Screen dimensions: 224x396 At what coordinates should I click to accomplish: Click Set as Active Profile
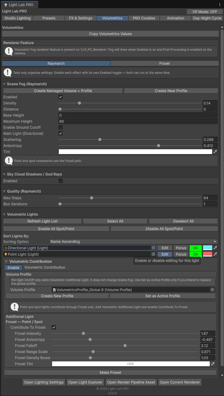[x=163, y=296]
